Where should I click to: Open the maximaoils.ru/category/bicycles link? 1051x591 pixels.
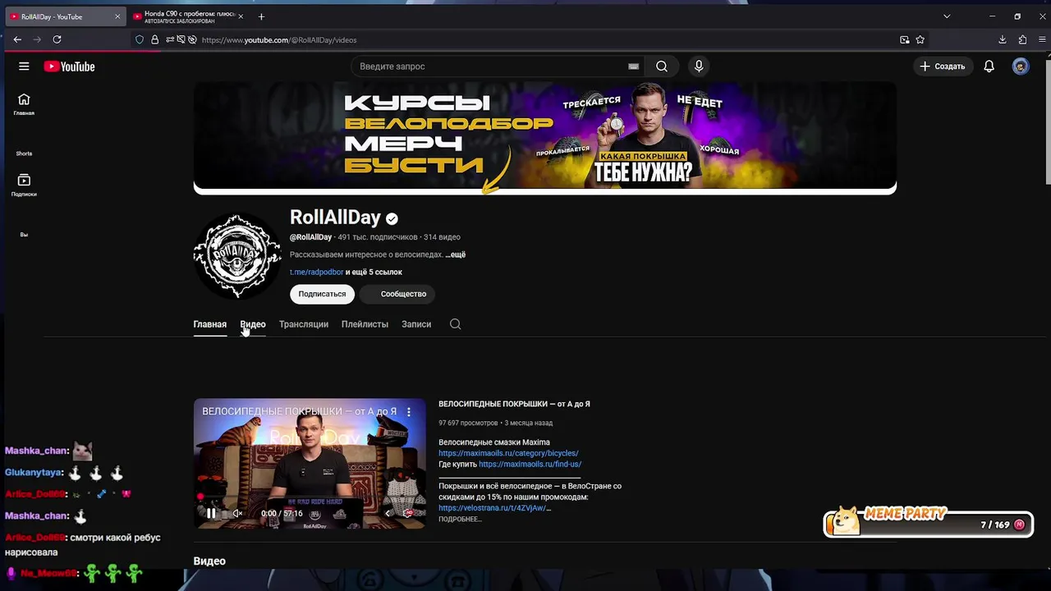[x=508, y=453]
